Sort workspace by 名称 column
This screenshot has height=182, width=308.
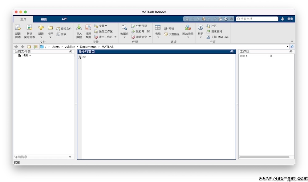pyautogui.click(x=244, y=56)
